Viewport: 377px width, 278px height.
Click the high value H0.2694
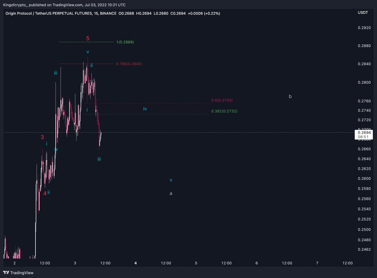[144, 13]
